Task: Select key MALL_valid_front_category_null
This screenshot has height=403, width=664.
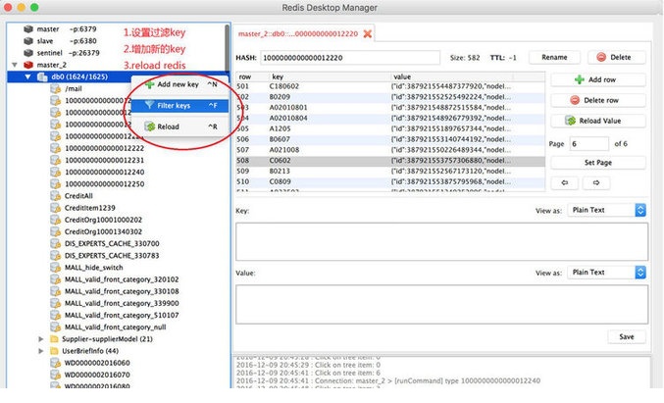Action: (x=115, y=327)
